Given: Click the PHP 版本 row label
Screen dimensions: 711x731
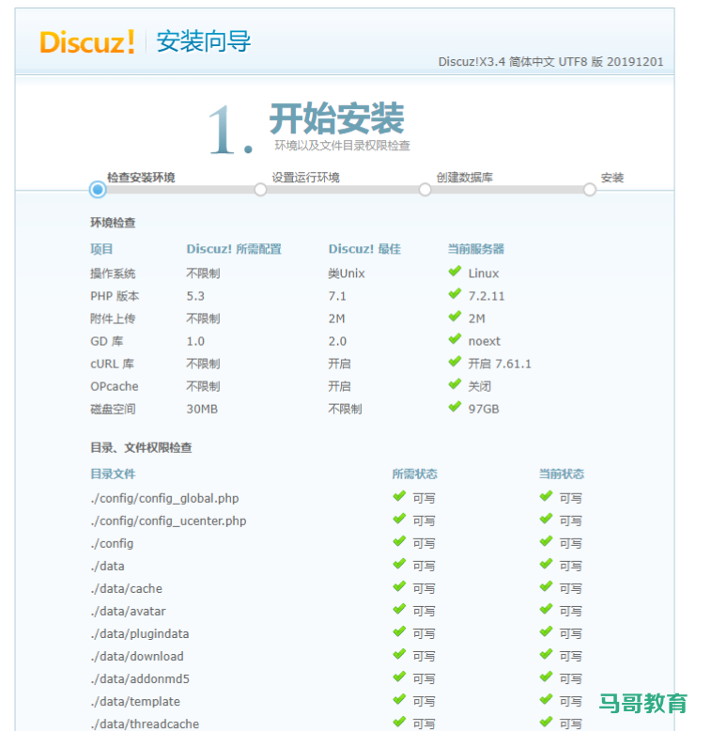Looking at the screenshot, I should [x=115, y=296].
